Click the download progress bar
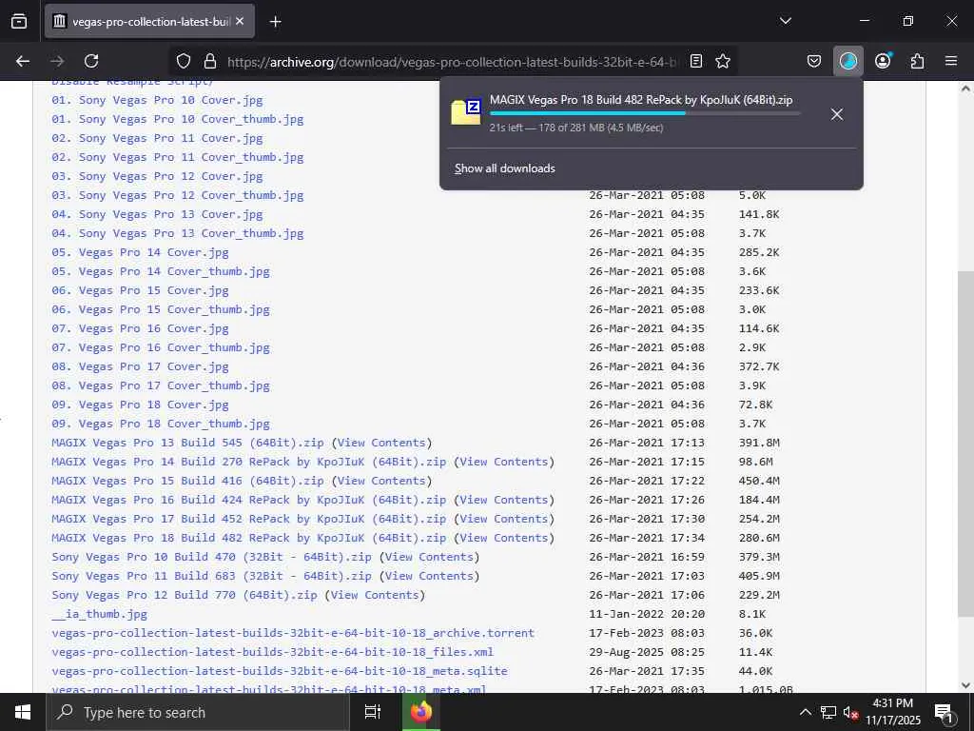The image size is (974, 731). pos(645,113)
